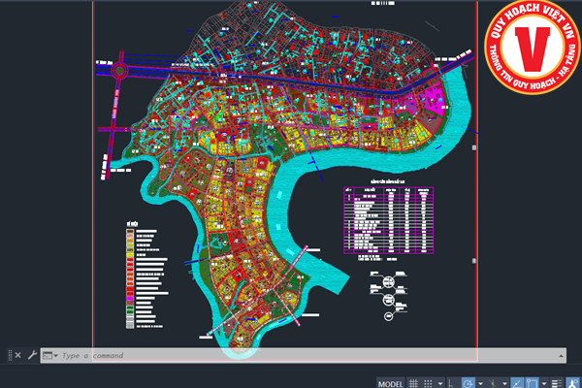Toggle snap mode dotted grid icon

(x=431, y=381)
